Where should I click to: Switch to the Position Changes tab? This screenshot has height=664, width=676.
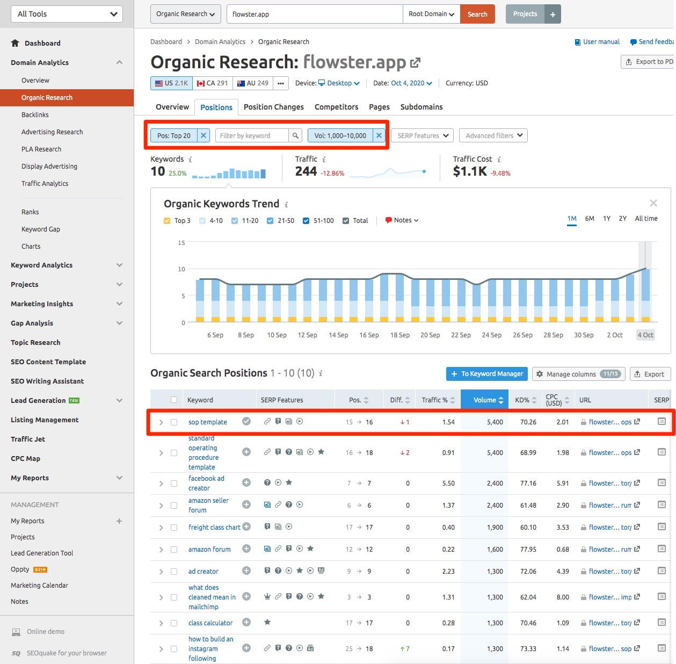click(274, 107)
